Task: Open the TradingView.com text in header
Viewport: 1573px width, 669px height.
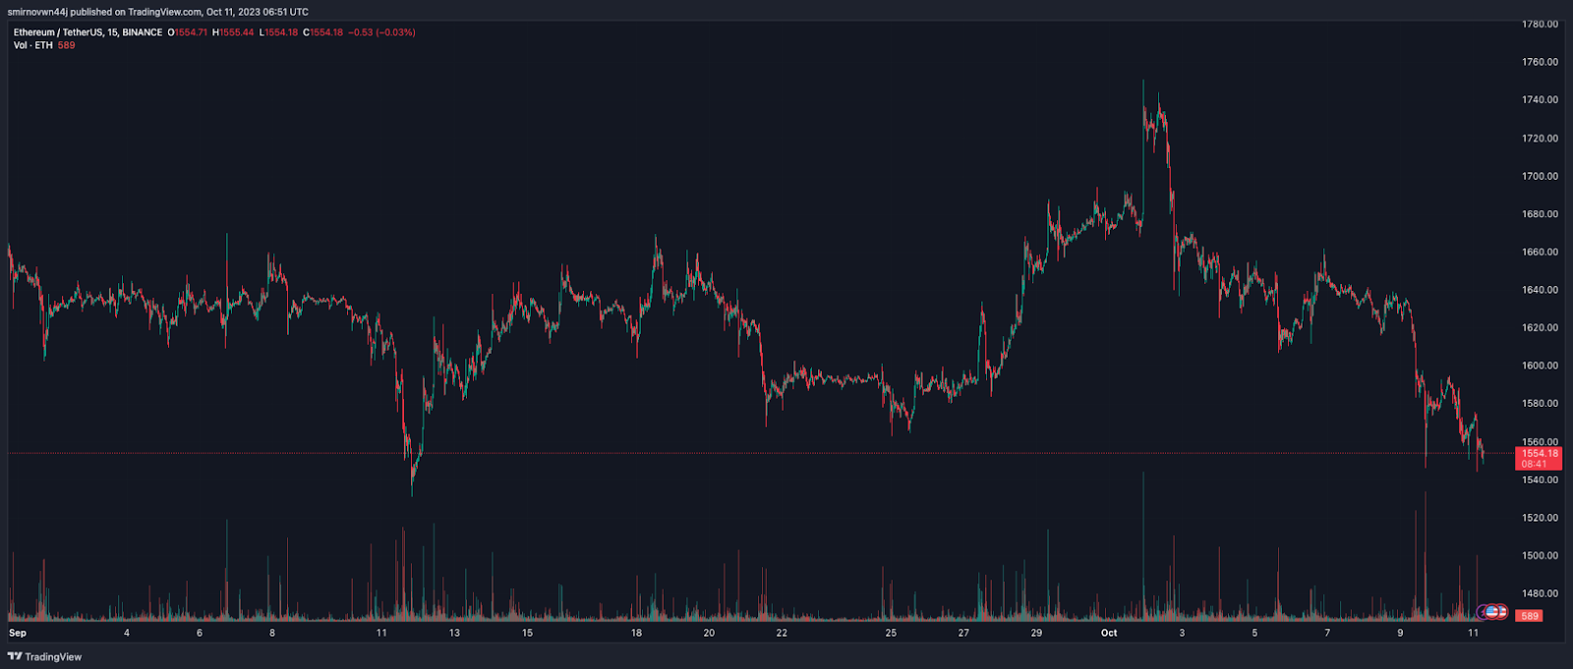Action: [164, 12]
